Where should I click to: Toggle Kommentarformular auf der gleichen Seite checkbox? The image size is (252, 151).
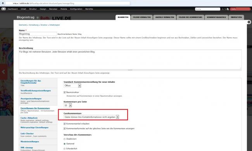click(x=65, y=128)
